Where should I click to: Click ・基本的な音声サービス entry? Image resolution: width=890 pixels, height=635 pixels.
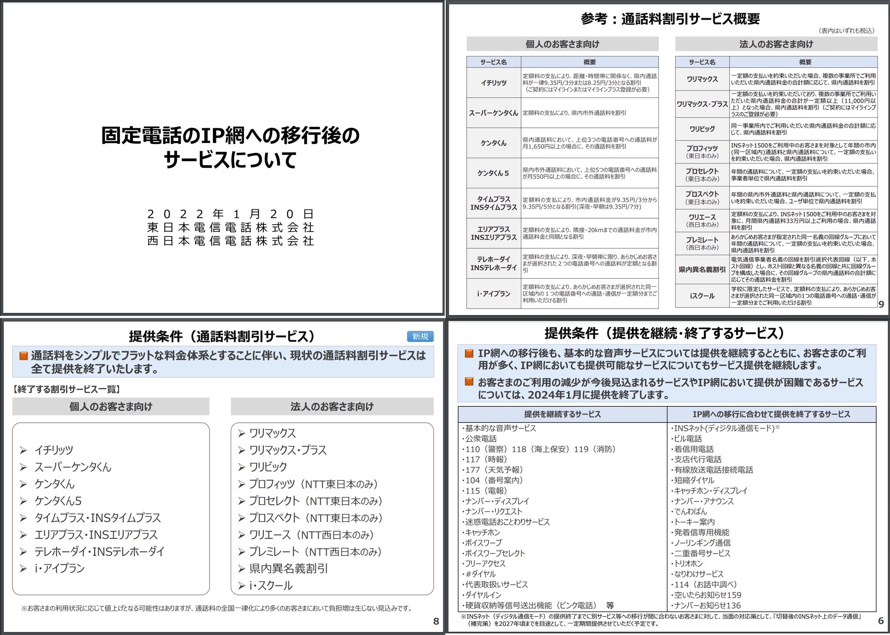point(499,428)
